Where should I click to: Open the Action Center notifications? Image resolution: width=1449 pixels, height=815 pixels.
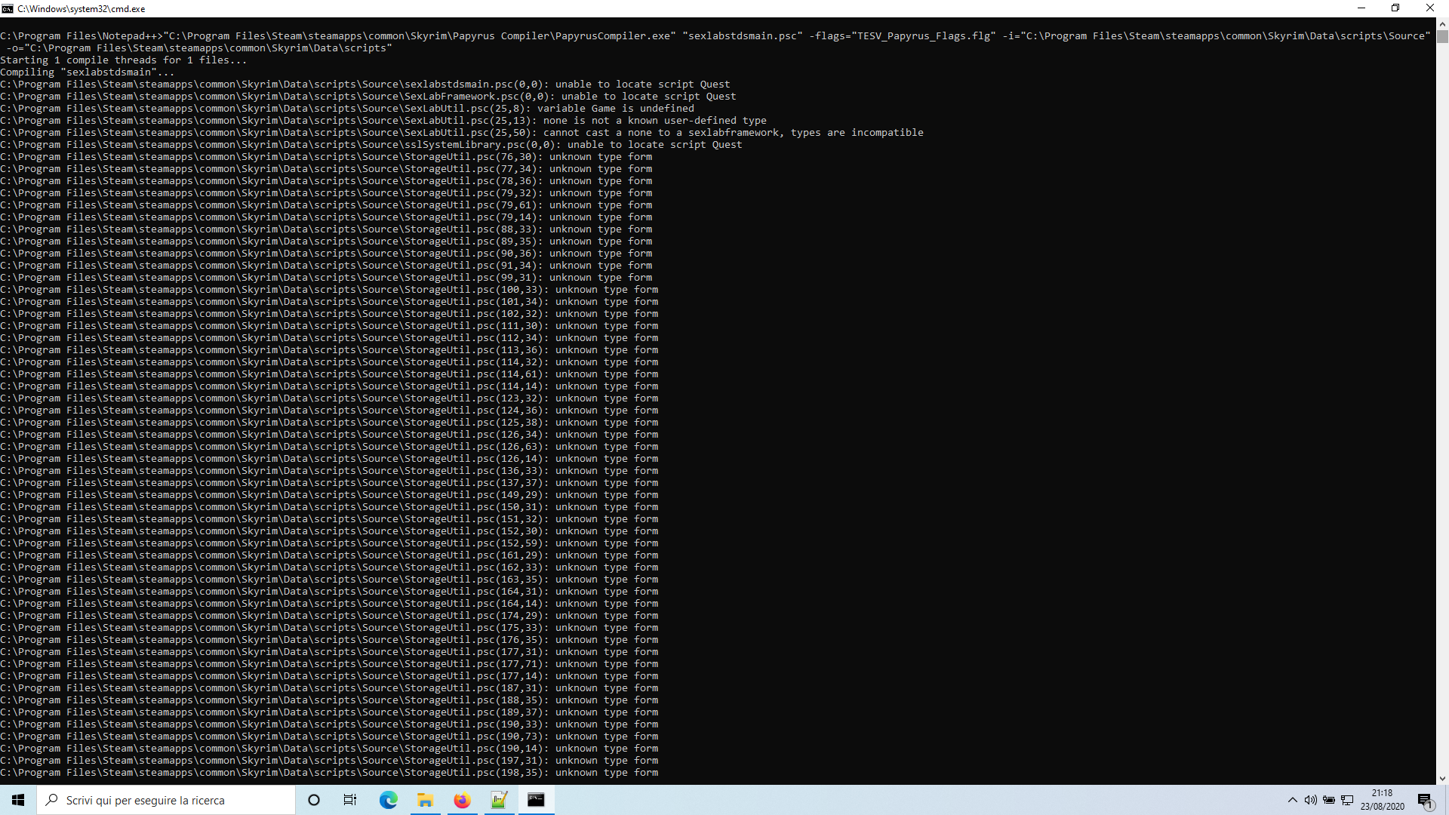pos(1425,800)
